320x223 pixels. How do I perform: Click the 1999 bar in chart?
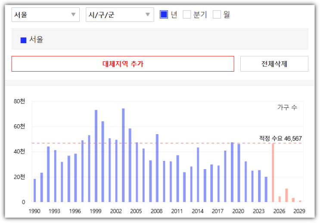click(x=96, y=156)
